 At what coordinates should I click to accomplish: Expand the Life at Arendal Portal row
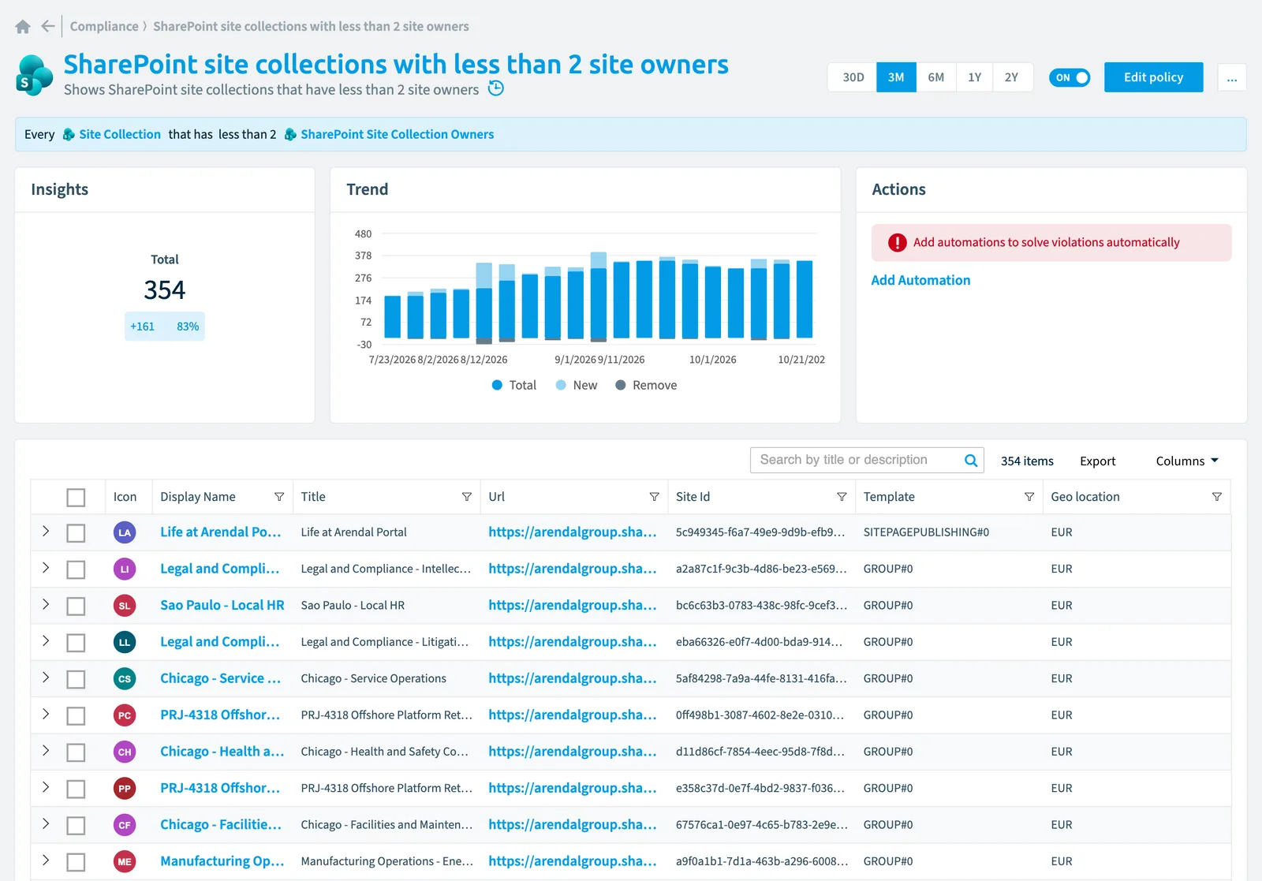coord(46,531)
